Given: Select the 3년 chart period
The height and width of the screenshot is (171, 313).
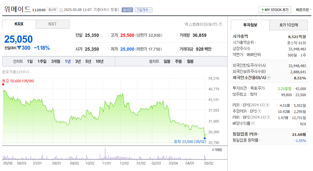Looking at the screenshot, I should [x=78, y=61].
